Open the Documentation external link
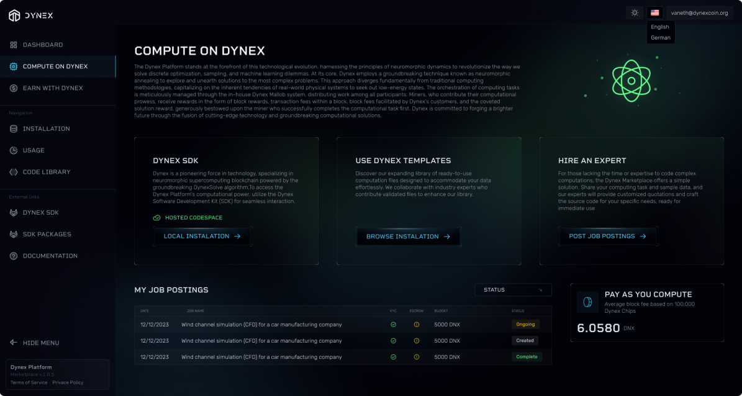The height and width of the screenshot is (396, 742). [58, 256]
